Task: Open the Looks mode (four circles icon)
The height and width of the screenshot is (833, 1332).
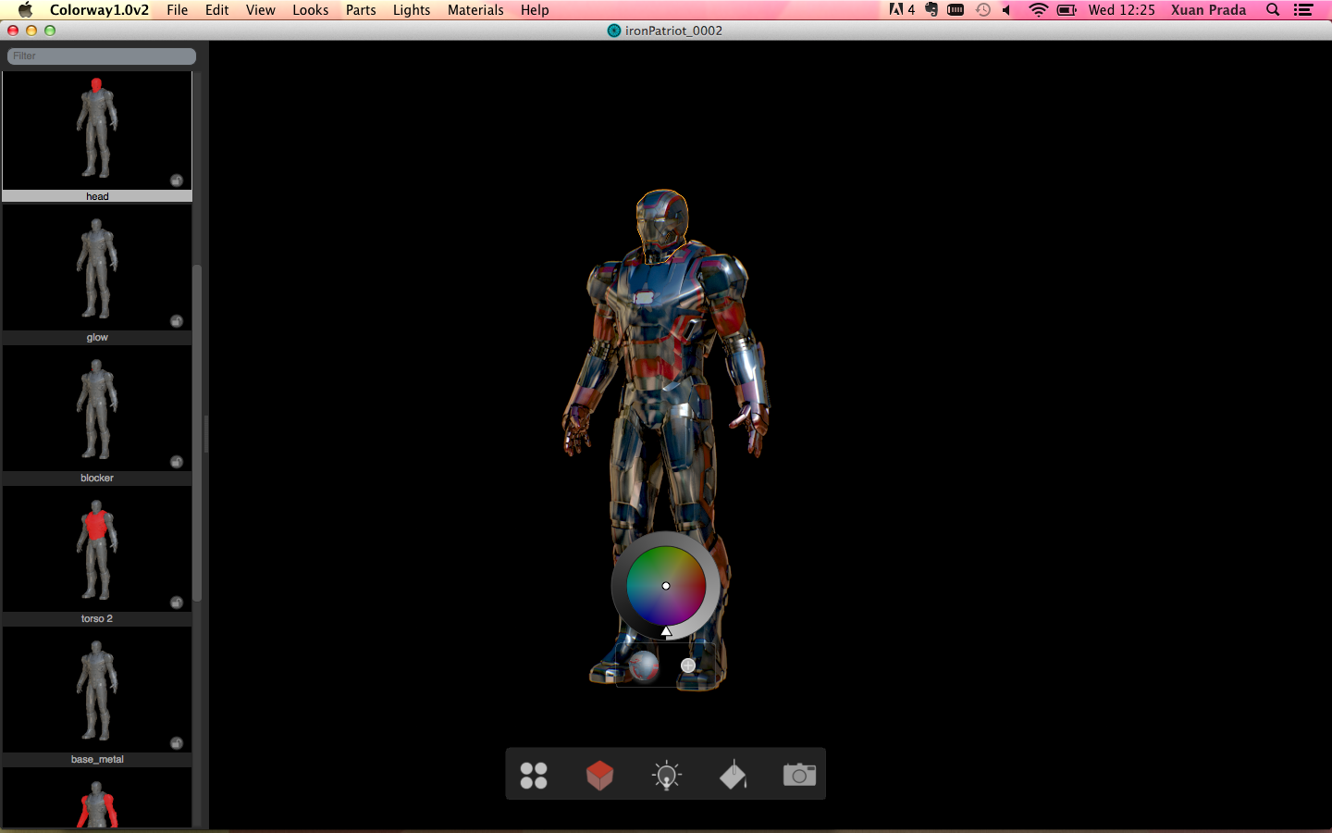Action: [x=534, y=775]
